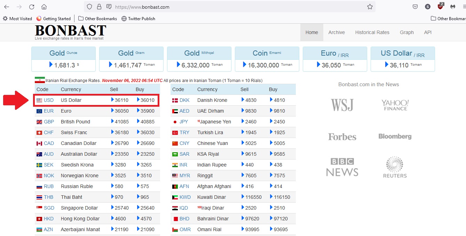This screenshot has height=236, width=466.
Task: Click the Forbes logo
Action: [342, 137]
